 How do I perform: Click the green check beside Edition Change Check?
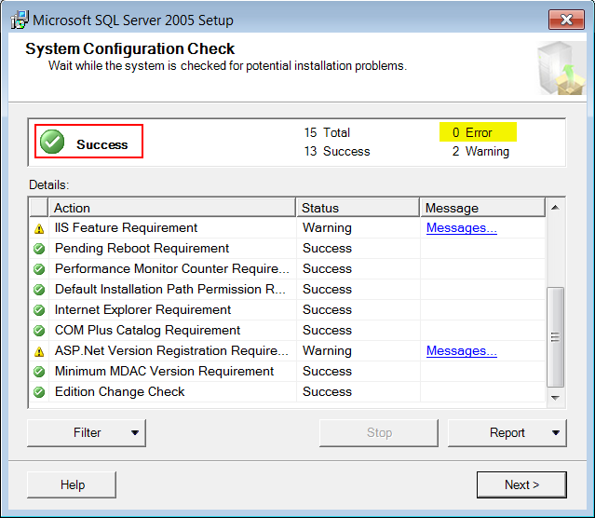[39, 392]
